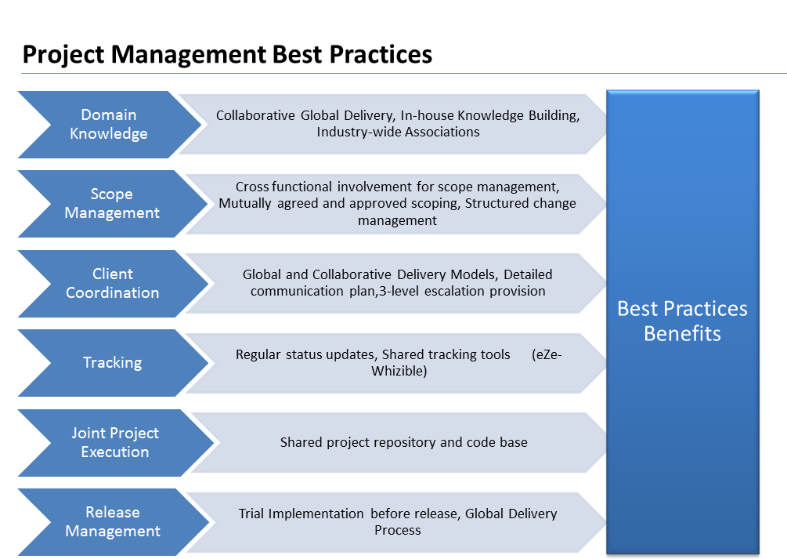Screen dimensions: 787x559
Task: Select the Scope Management chevron
Action: pyautogui.click(x=111, y=204)
